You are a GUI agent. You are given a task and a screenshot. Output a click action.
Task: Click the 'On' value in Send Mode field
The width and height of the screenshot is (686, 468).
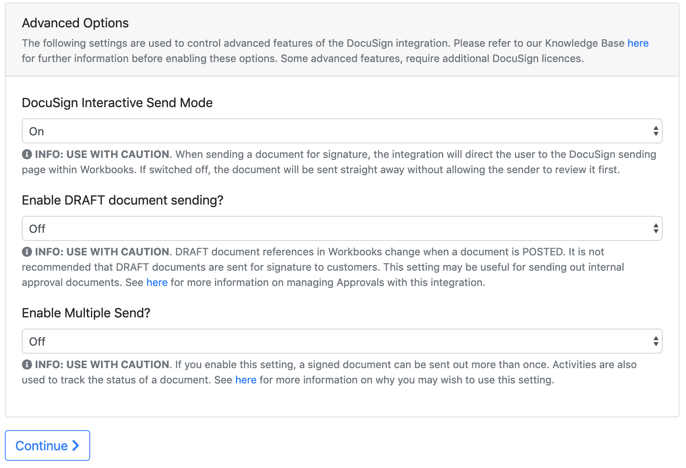(x=37, y=131)
